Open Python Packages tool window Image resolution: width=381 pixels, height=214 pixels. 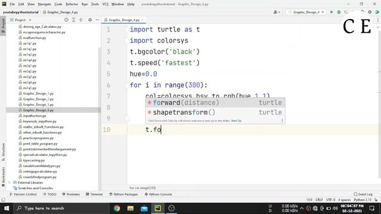[123, 194]
